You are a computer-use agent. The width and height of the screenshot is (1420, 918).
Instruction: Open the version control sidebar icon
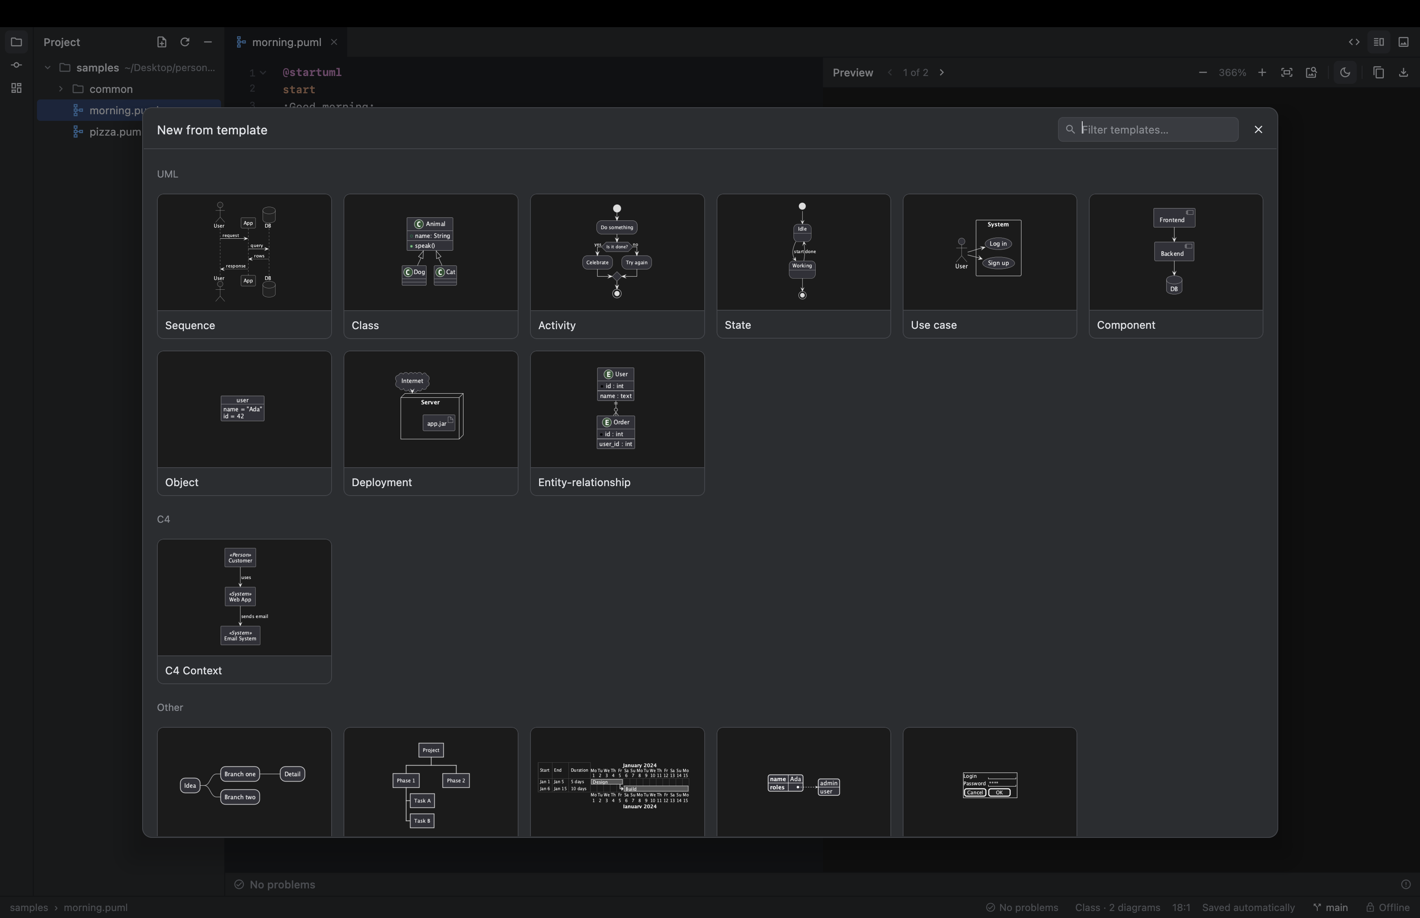coord(16,65)
